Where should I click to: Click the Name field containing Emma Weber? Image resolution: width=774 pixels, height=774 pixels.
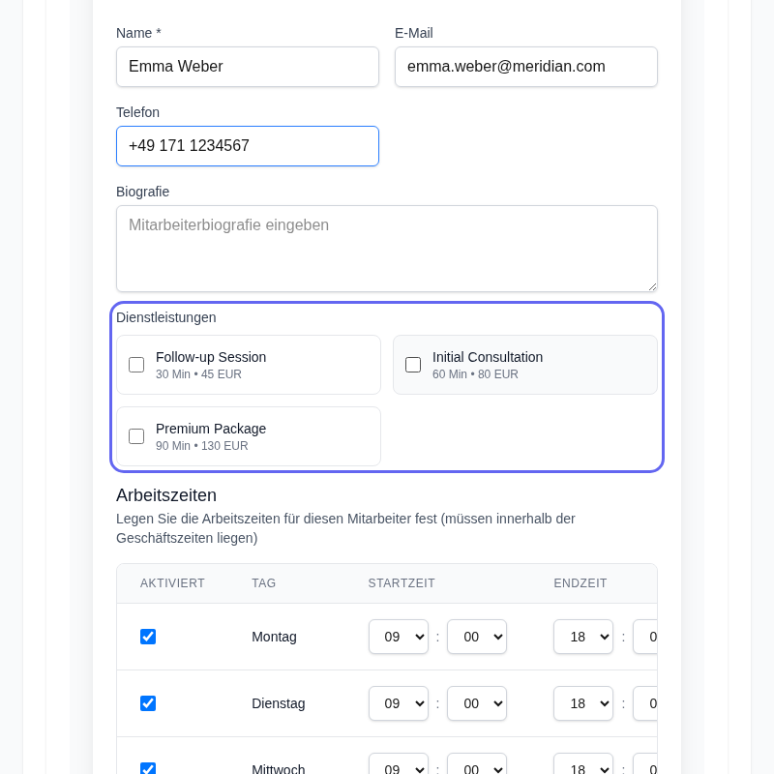coord(248,67)
